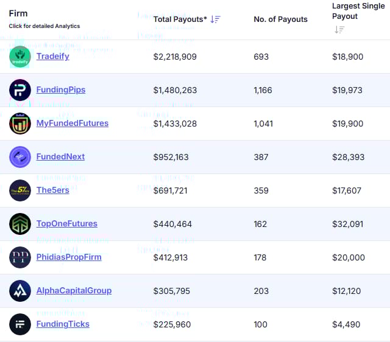The image size is (390, 342).
Task: Select AlphaCapitalGroup total $305,795
Action: tap(171, 291)
